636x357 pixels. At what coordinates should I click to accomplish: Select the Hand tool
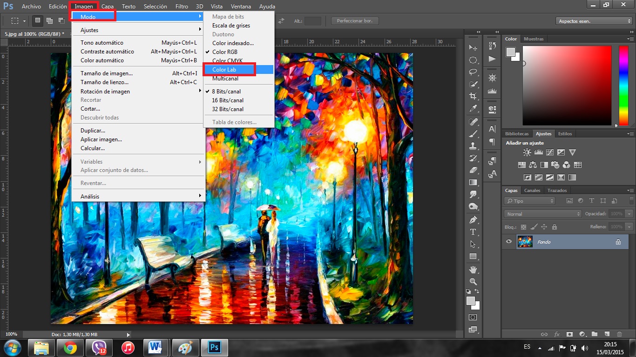point(473,270)
